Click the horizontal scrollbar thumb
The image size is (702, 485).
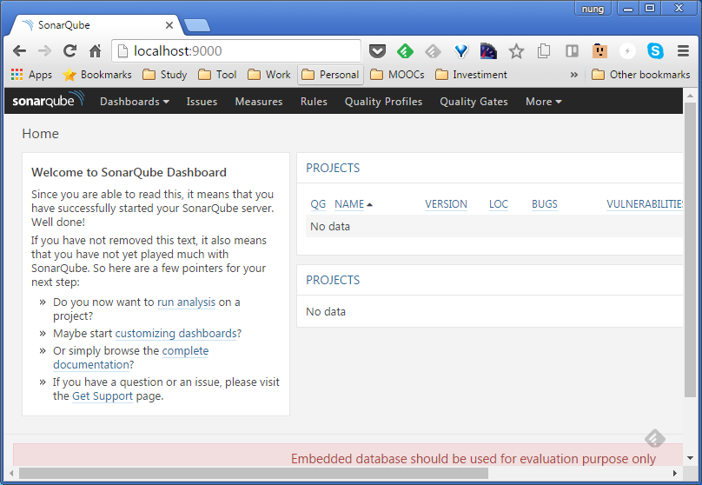coord(254,473)
